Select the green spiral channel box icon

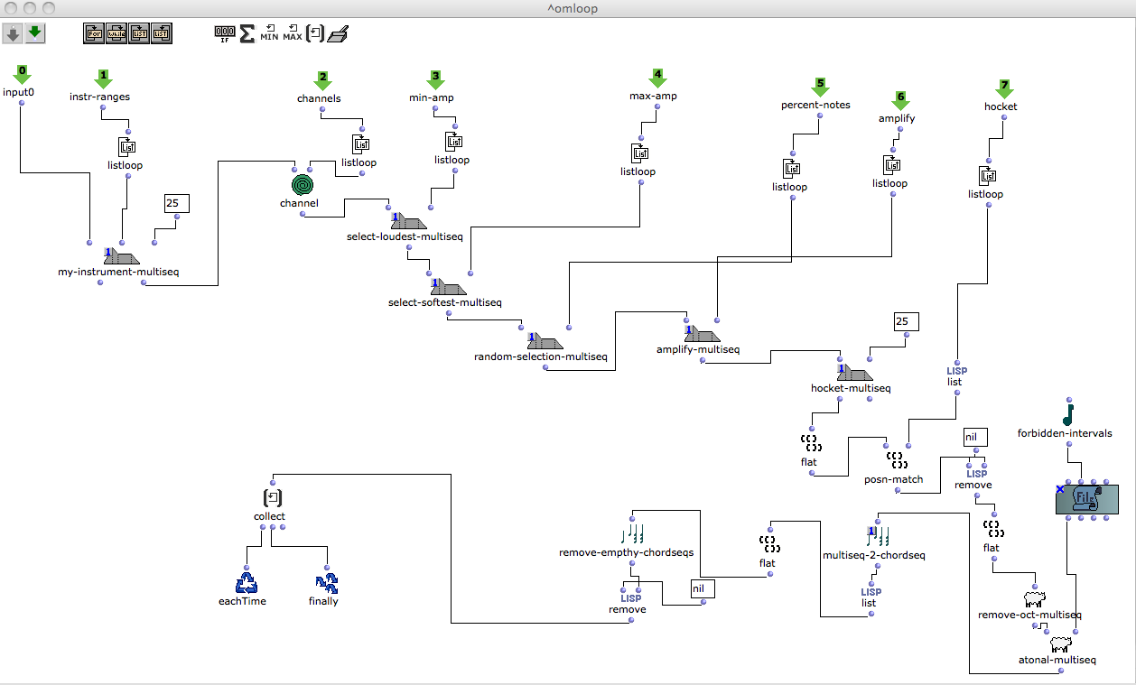pos(302,185)
